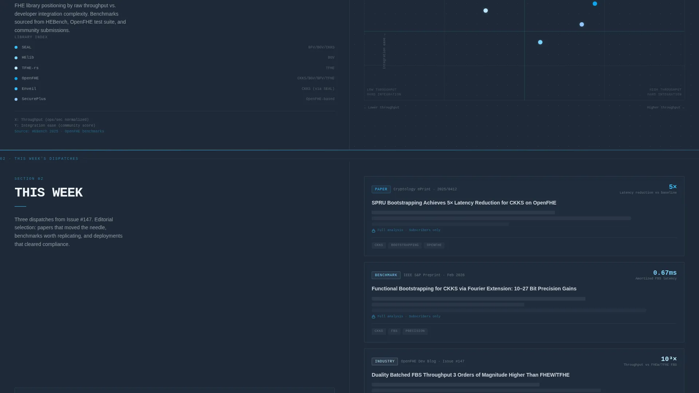Click the OpenFHE library row name
Screen dimensions: 699x393
coord(30,78)
